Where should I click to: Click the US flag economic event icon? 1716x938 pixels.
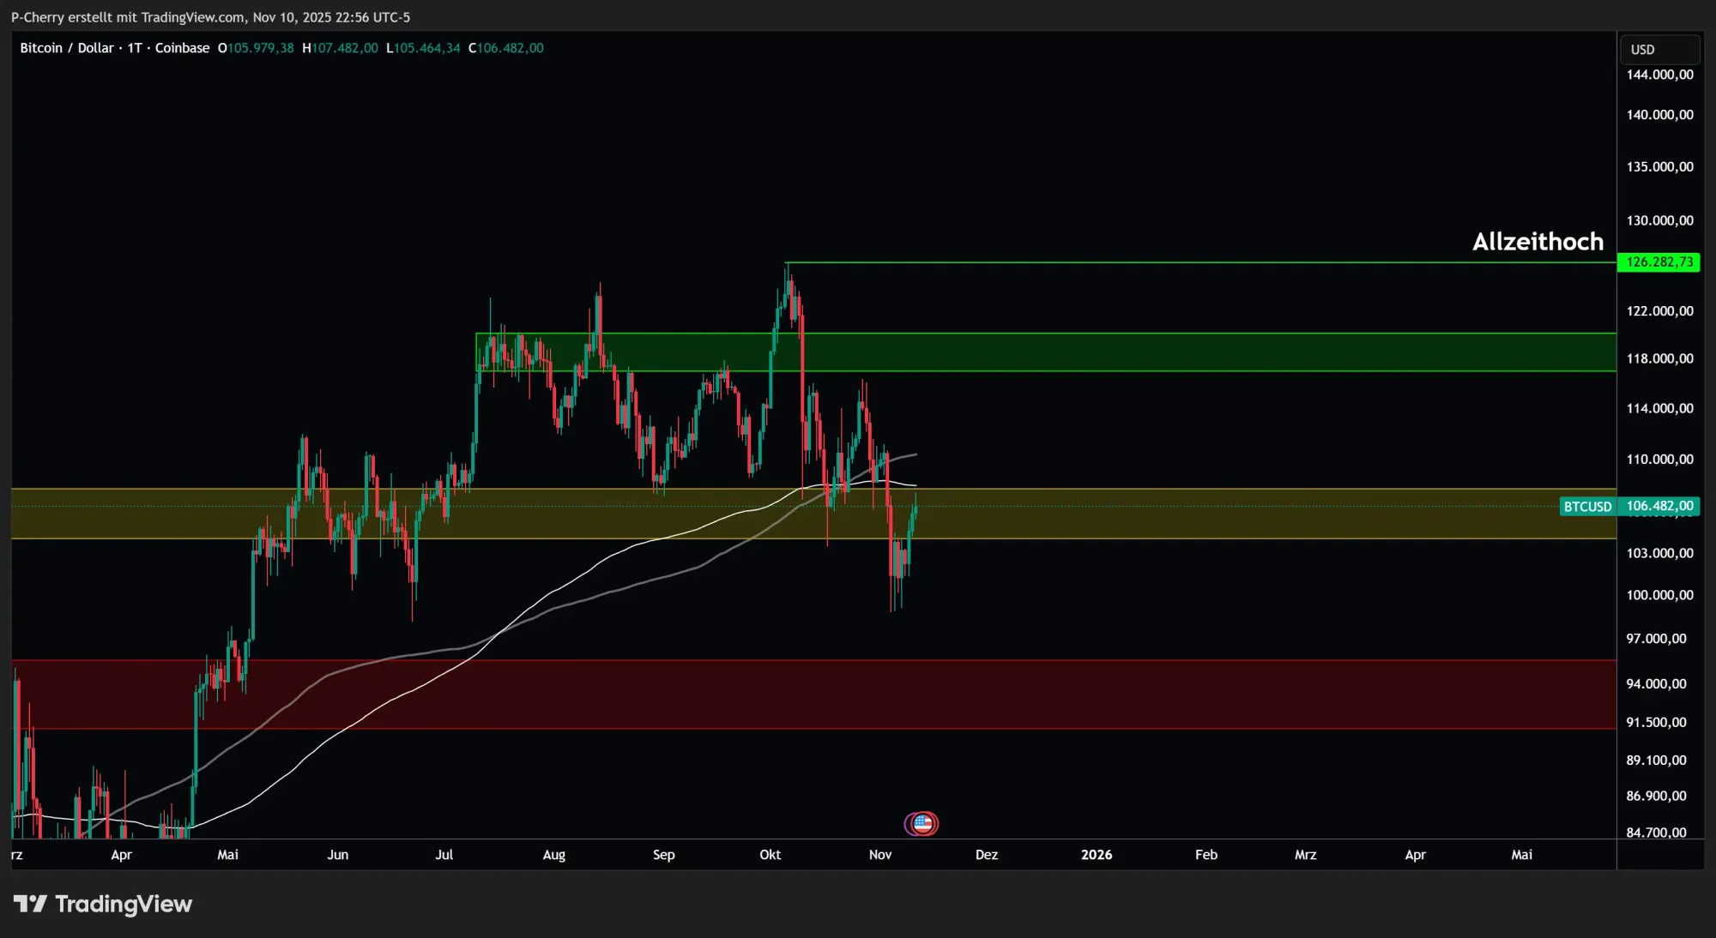[922, 824]
